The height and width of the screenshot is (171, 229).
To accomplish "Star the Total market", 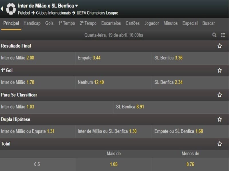I will pos(220,144).
